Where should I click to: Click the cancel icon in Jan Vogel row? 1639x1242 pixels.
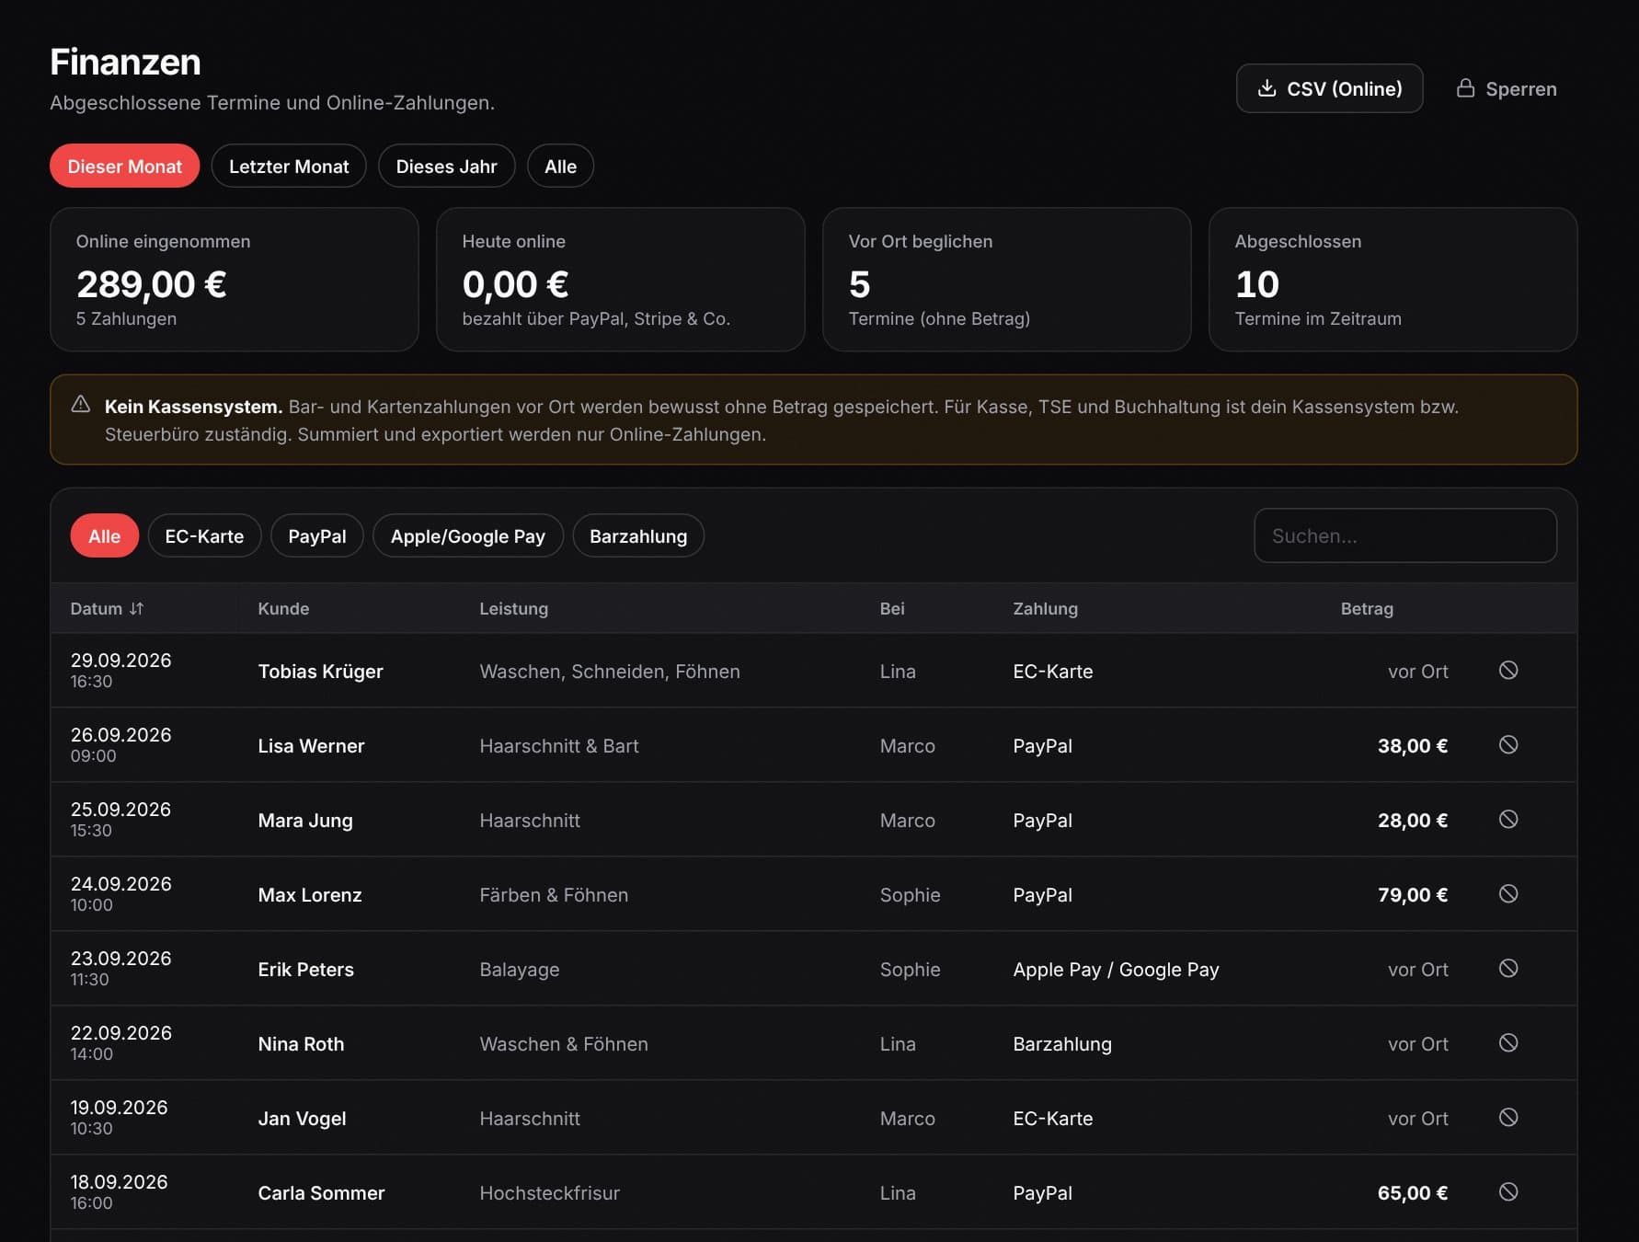[1508, 1117]
